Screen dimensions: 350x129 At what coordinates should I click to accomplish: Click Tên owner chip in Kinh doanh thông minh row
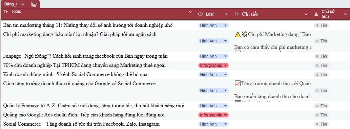[x=321, y=74]
